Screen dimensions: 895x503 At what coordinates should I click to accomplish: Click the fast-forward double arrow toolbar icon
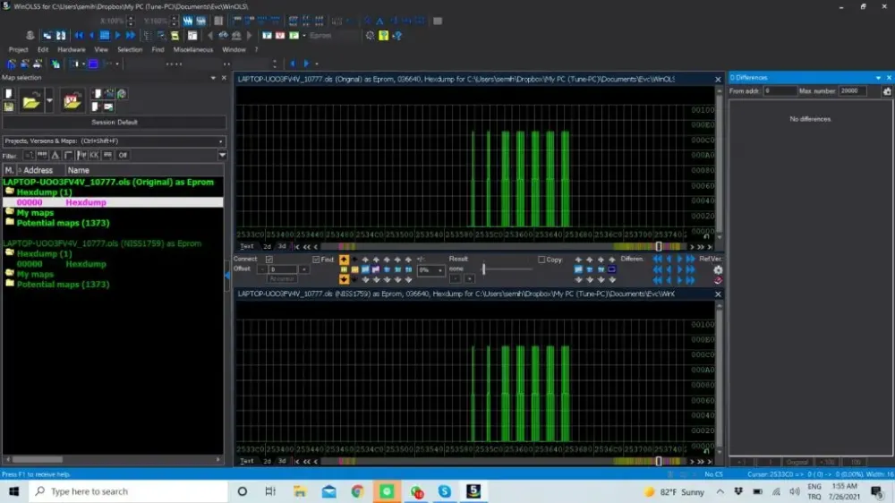(x=131, y=36)
